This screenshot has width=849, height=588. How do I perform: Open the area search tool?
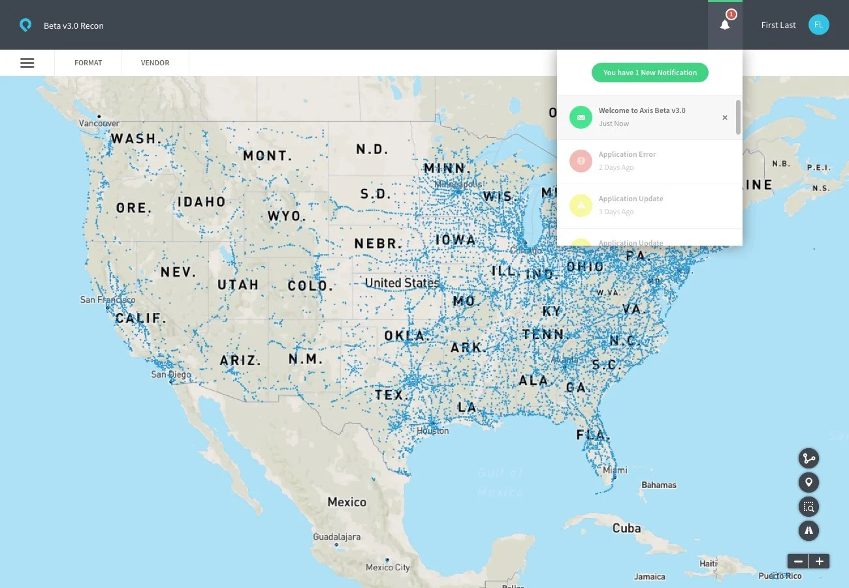(809, 506)
